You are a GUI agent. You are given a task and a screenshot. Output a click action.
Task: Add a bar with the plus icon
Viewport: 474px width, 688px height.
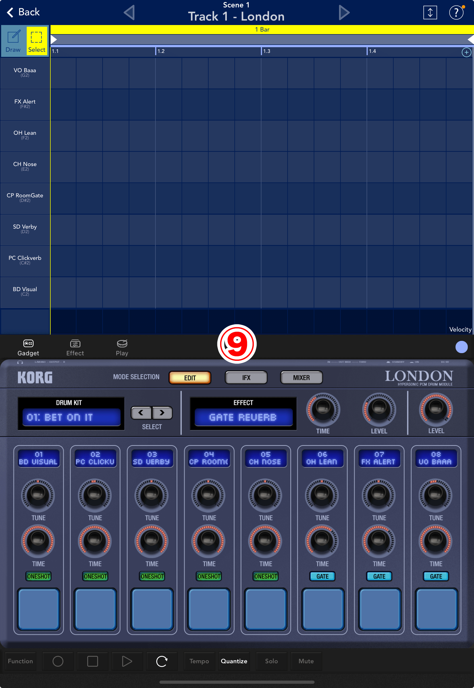click(x=466, y=52)
